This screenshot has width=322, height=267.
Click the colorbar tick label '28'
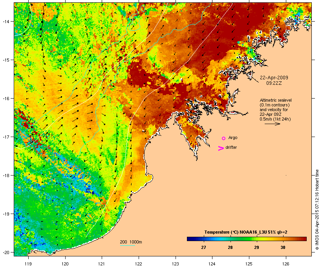click(230, 247)
